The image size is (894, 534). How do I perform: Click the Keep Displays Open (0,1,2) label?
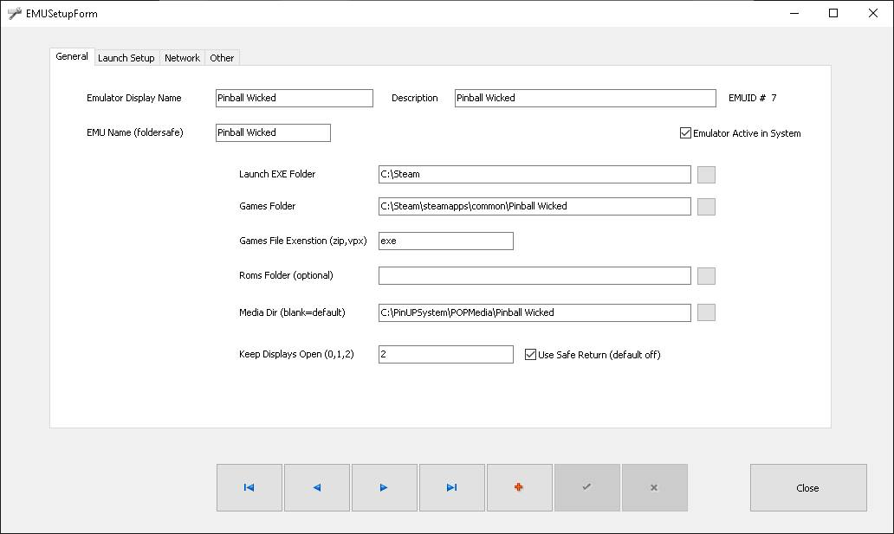coord(296,354)
